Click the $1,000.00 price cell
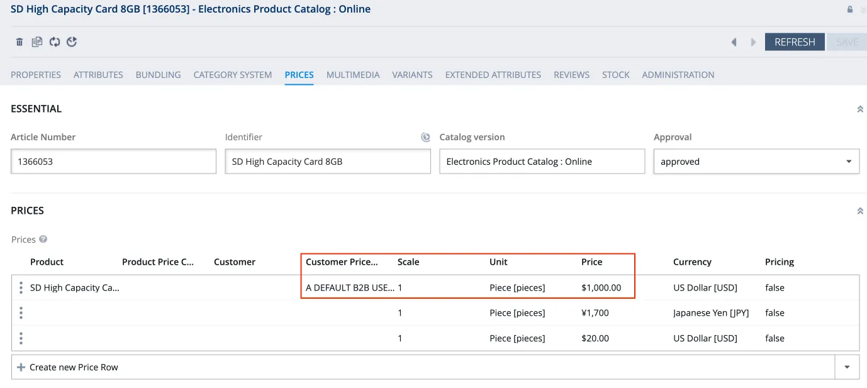The image size is (867, 388). point(601,287)
